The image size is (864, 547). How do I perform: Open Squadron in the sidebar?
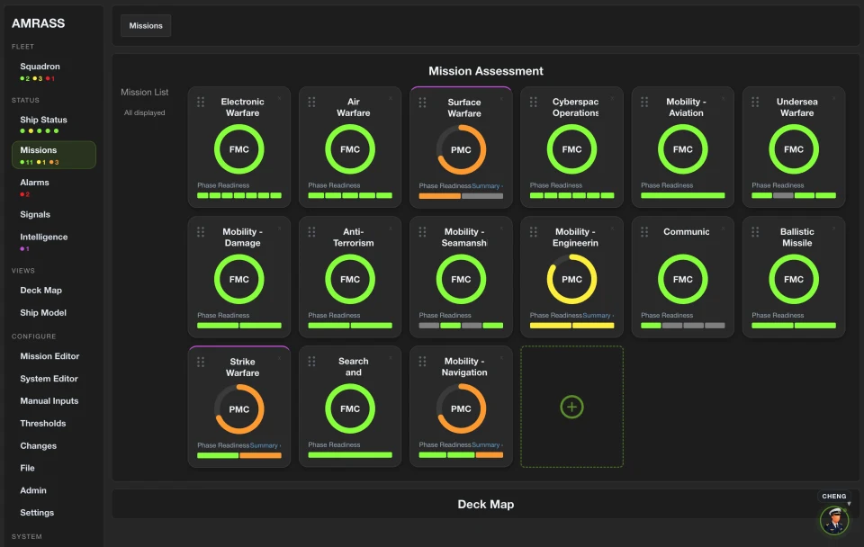pos(40,66)
